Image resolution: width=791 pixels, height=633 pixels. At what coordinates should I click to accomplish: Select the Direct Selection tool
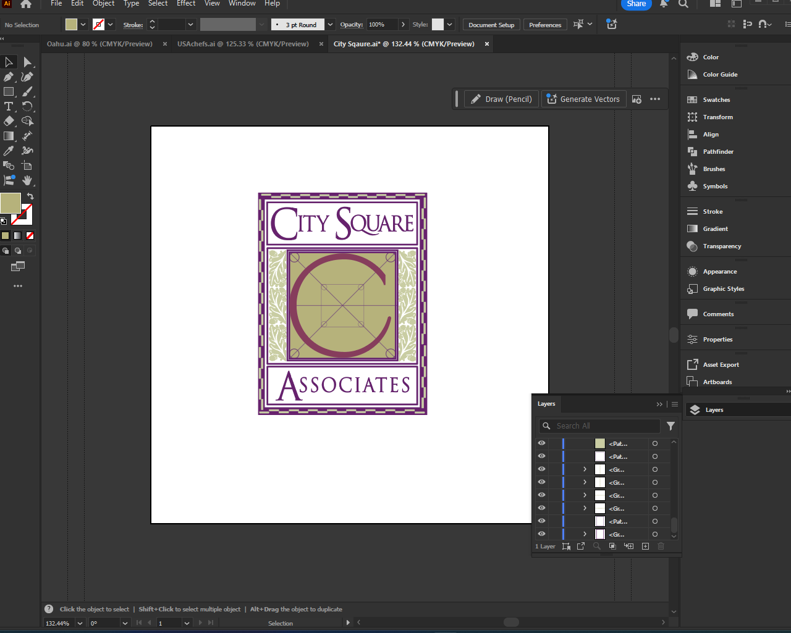point(27,62)
